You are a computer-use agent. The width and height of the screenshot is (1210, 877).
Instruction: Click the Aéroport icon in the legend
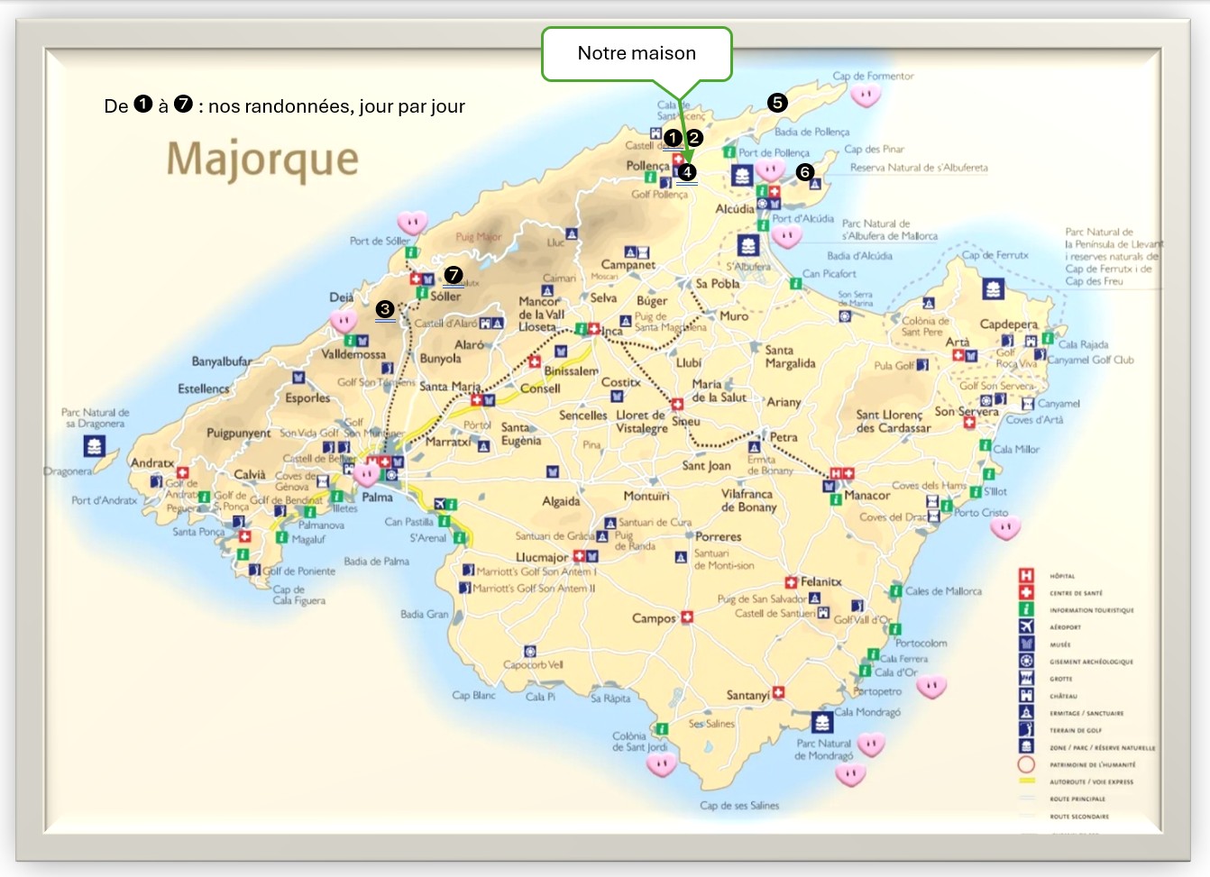coord(1026,626)
